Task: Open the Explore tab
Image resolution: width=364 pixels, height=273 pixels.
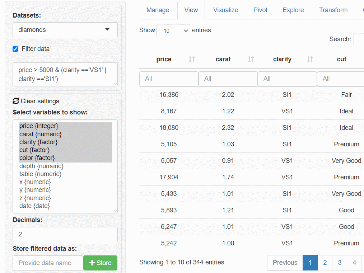Action: [293, 10]
